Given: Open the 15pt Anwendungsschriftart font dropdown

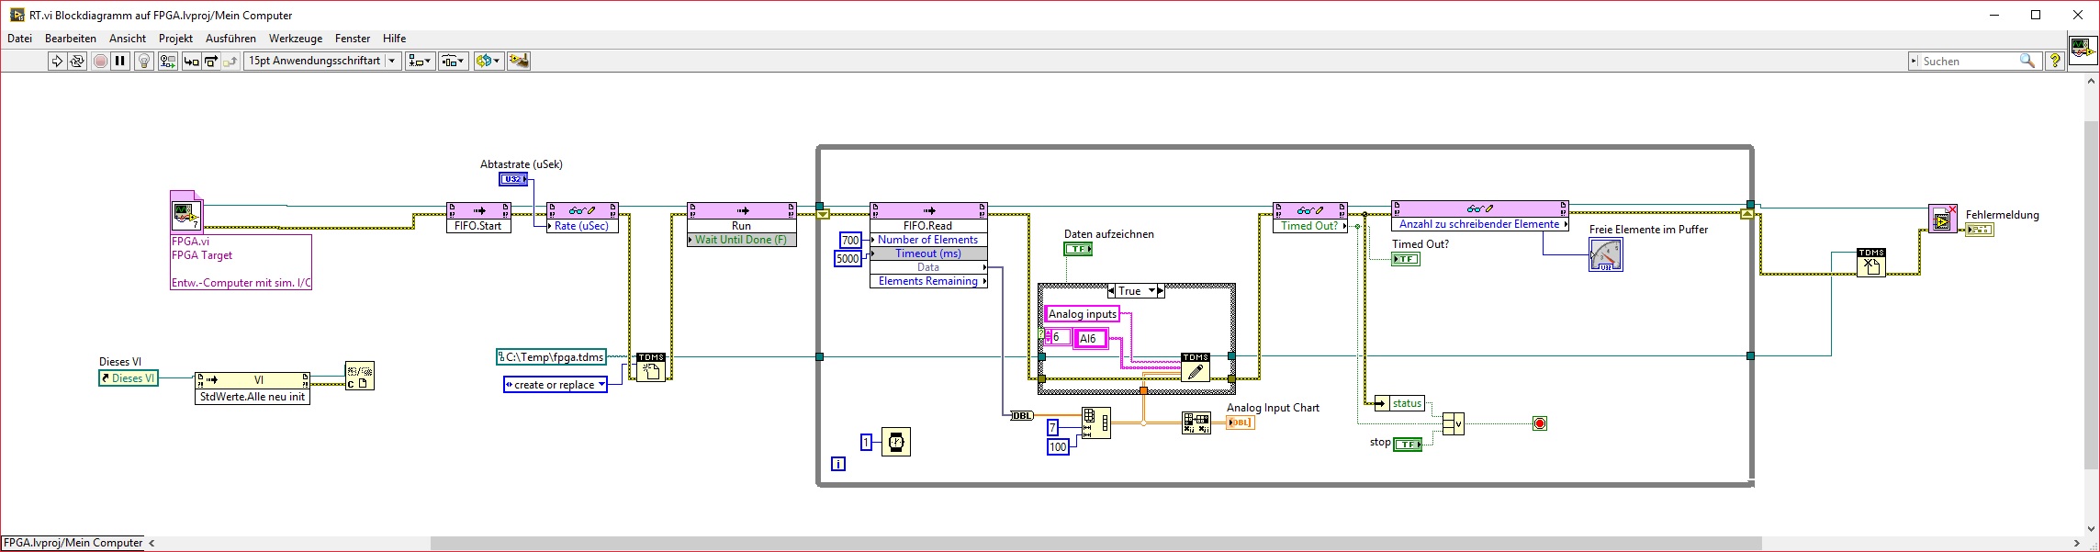Looking at the screenshot, I should click(322, 61).
